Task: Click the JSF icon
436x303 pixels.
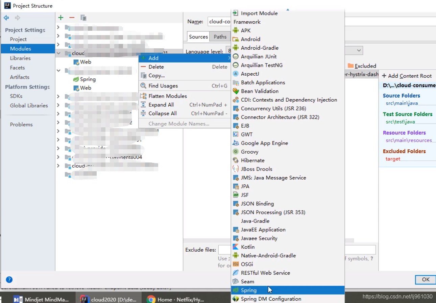Action: tap(236, 195)
